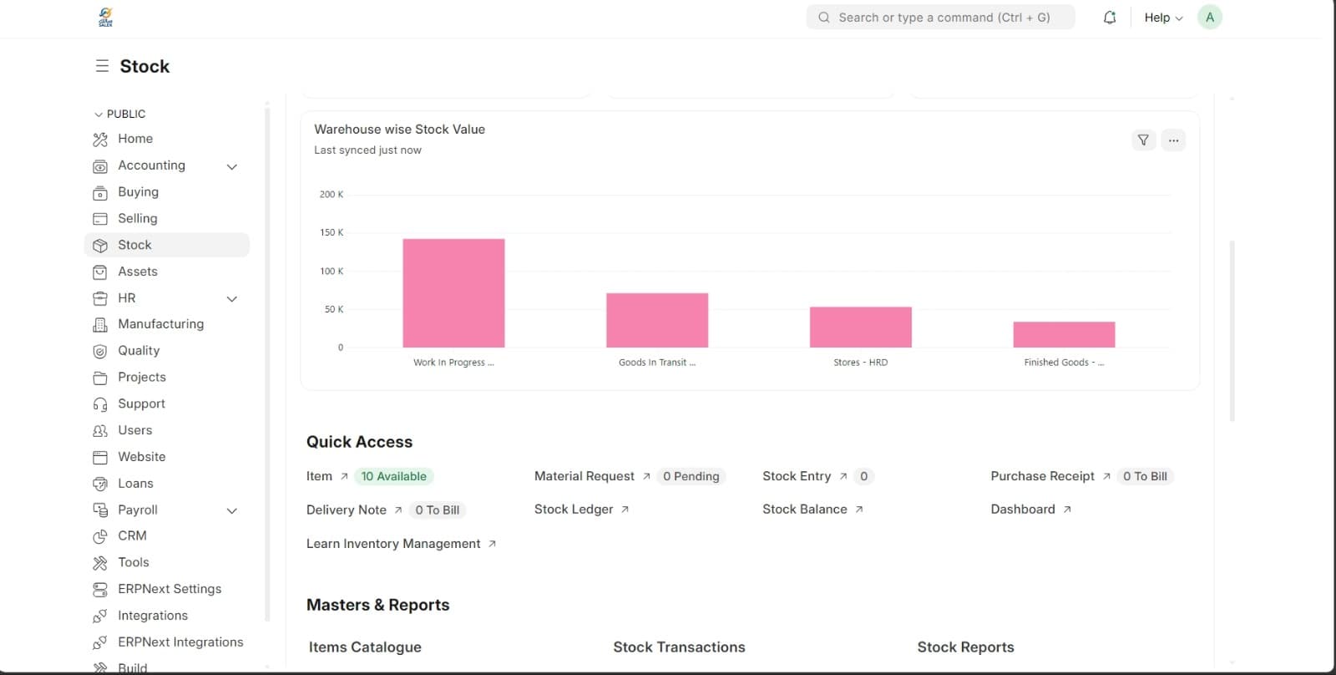Open the Delivery Note shortcut
The height and width of the screenshot is (675, 1336).
tap(347, 510)
